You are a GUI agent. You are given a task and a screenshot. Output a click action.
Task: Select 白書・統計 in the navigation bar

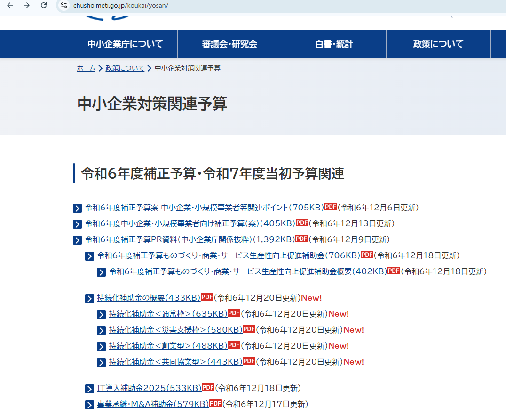coord(334,44)
